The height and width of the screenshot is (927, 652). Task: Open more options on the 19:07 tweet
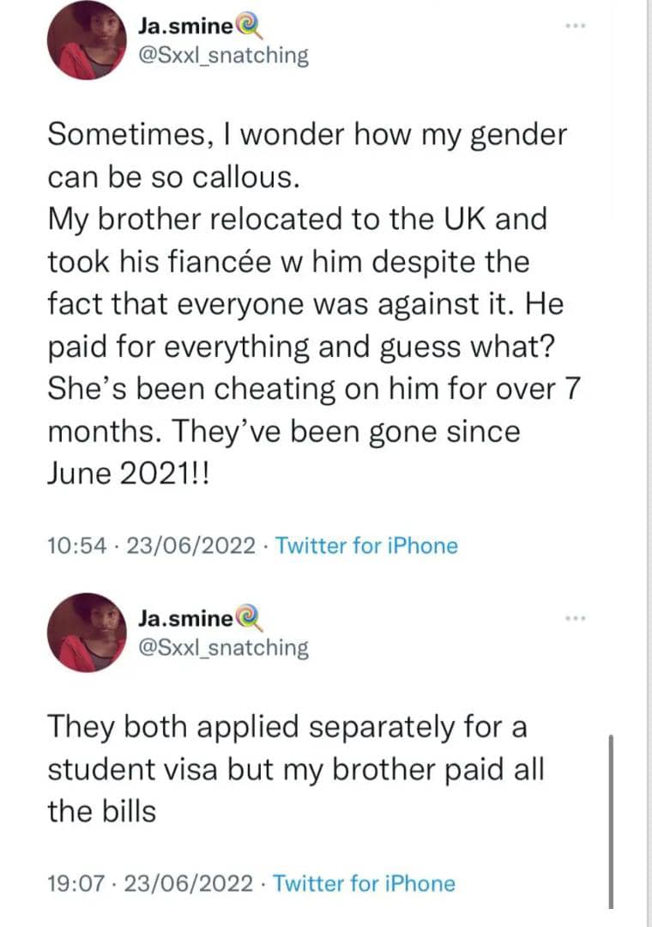[x=574, y=617]
